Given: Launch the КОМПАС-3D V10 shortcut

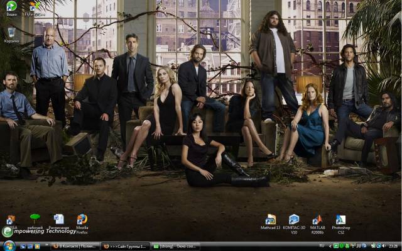Looking at the screenshot, I should [x=294, y=224].
